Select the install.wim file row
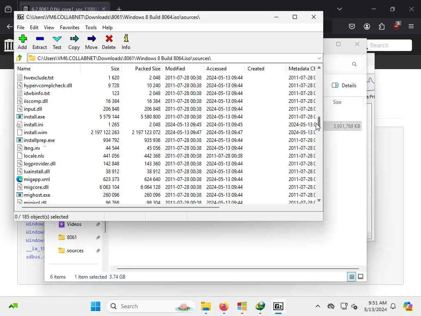Image resolution: width=421 pixels, height=316 pixels. 165,132
